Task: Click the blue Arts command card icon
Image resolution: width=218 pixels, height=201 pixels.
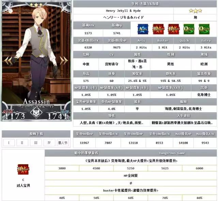Action: 143,29
